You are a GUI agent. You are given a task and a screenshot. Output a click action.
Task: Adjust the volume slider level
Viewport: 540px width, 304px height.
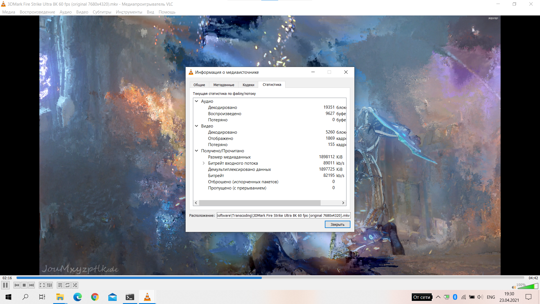click(528, 286)
